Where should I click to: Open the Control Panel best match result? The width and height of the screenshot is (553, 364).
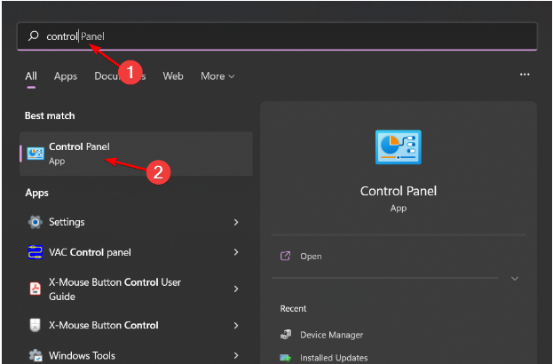point(136,154)
